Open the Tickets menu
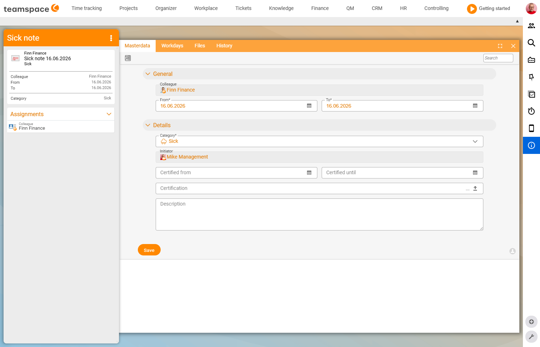The height and width of the screenshot is (347, 540). pyautogui.click(x=243, y=8)
